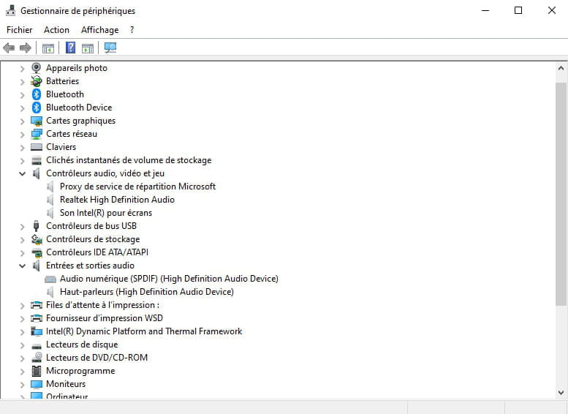Click the Moniteurs screen icon
568x414 pixels.
37,384
